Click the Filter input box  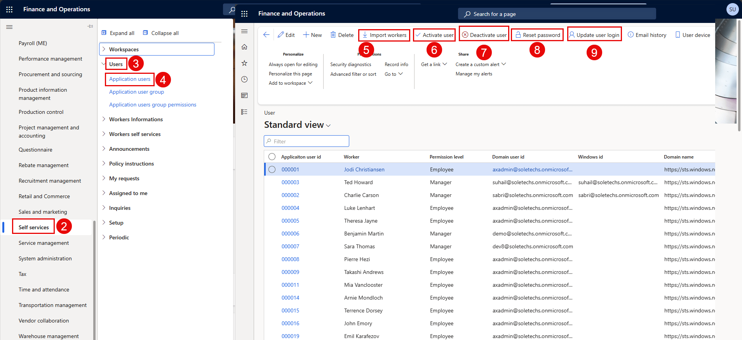(307, 141)
